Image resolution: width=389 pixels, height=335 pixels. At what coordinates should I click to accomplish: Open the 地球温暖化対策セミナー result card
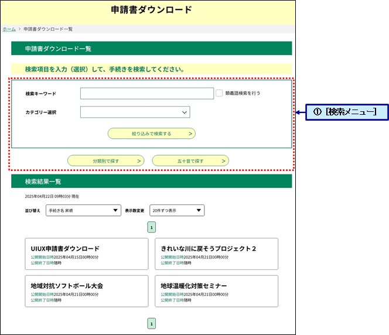pos(216,290)
